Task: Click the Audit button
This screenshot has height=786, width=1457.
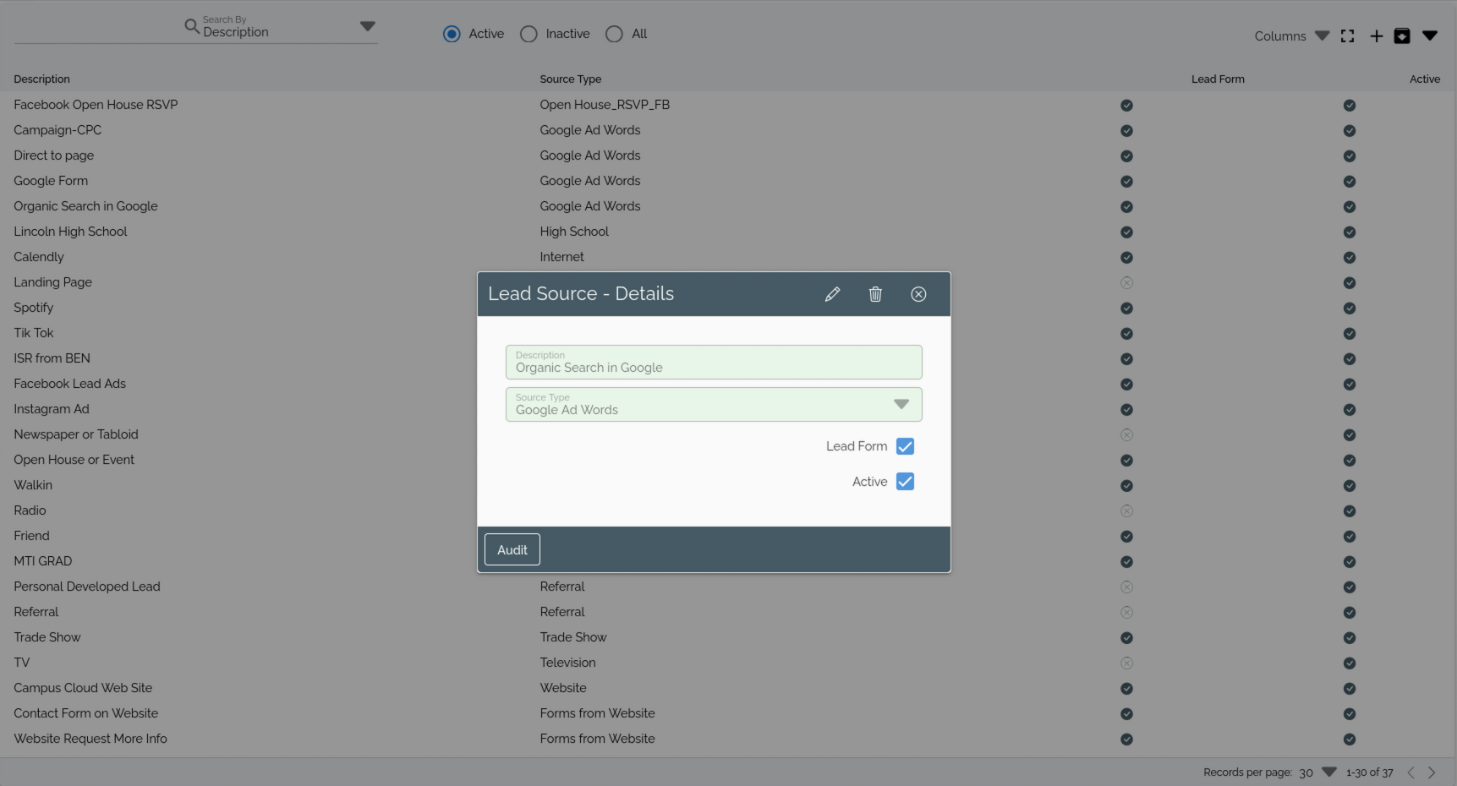Action: point(512,549)
